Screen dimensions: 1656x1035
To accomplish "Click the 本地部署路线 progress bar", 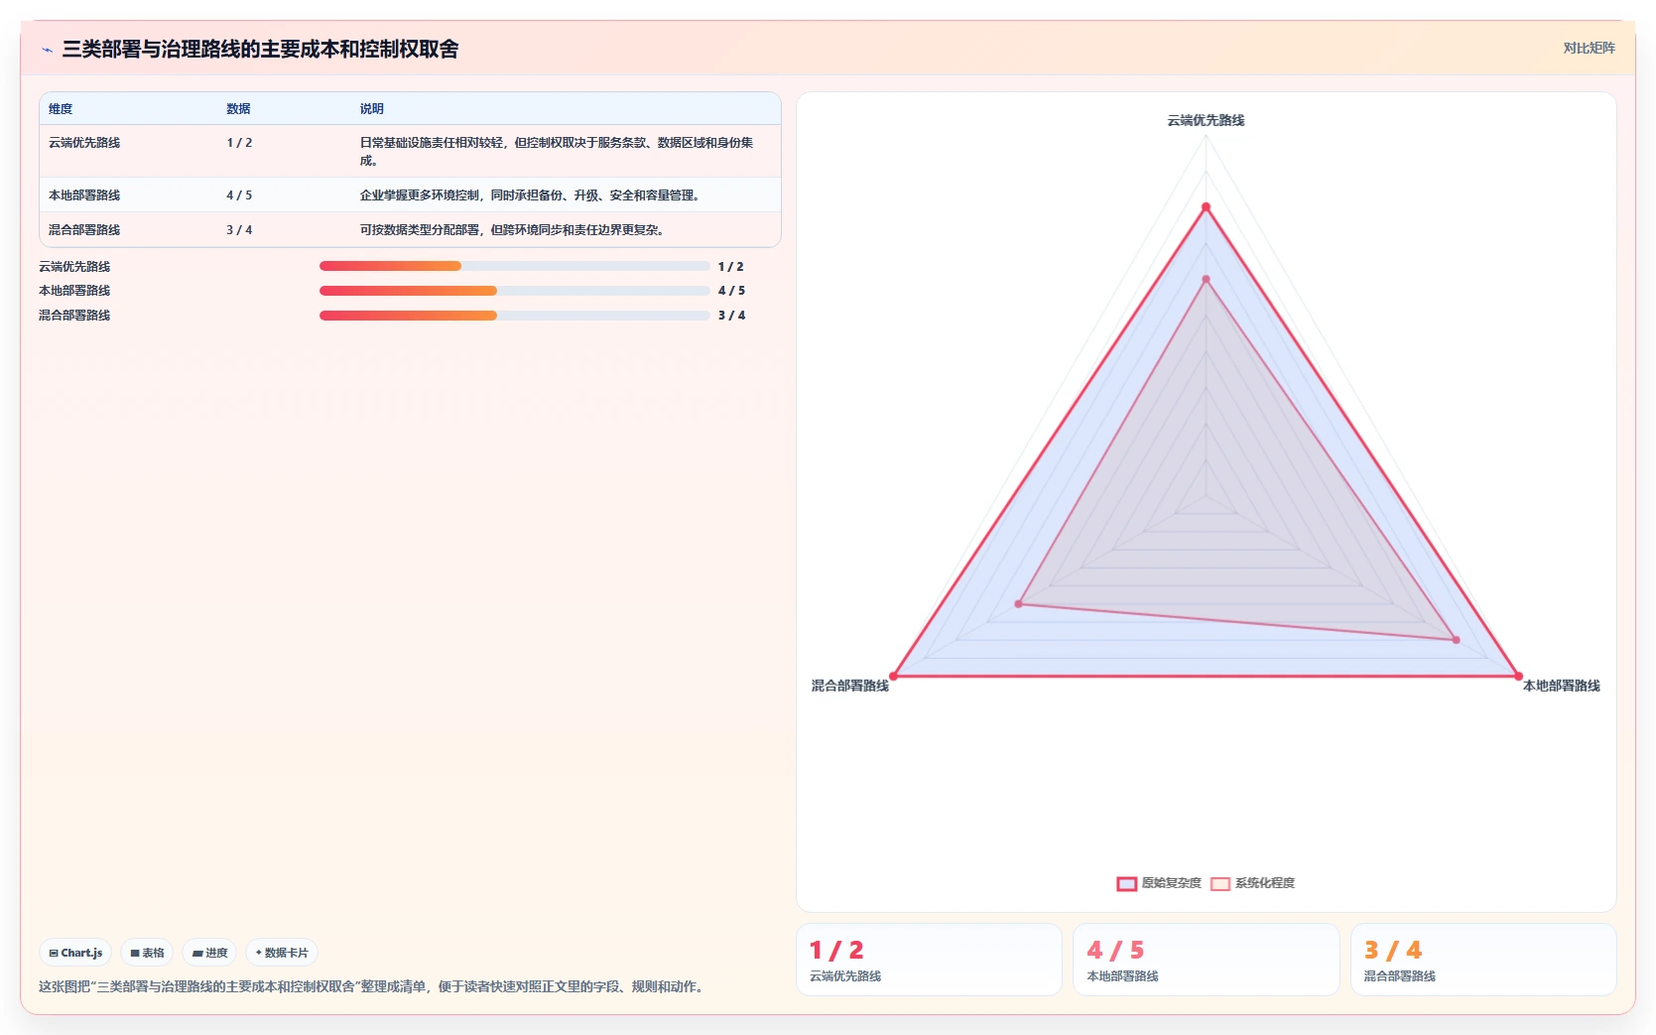I will [514, 291].
